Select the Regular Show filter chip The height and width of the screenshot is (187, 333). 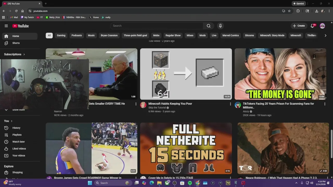point(173,35)
